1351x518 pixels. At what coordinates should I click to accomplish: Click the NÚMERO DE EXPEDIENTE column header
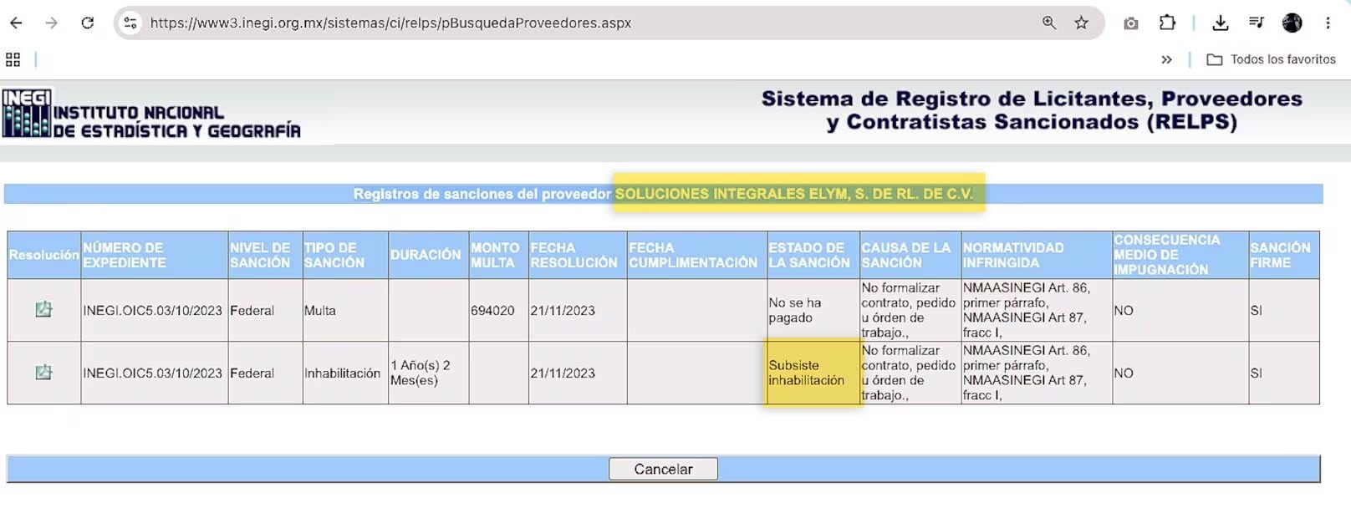155,255
